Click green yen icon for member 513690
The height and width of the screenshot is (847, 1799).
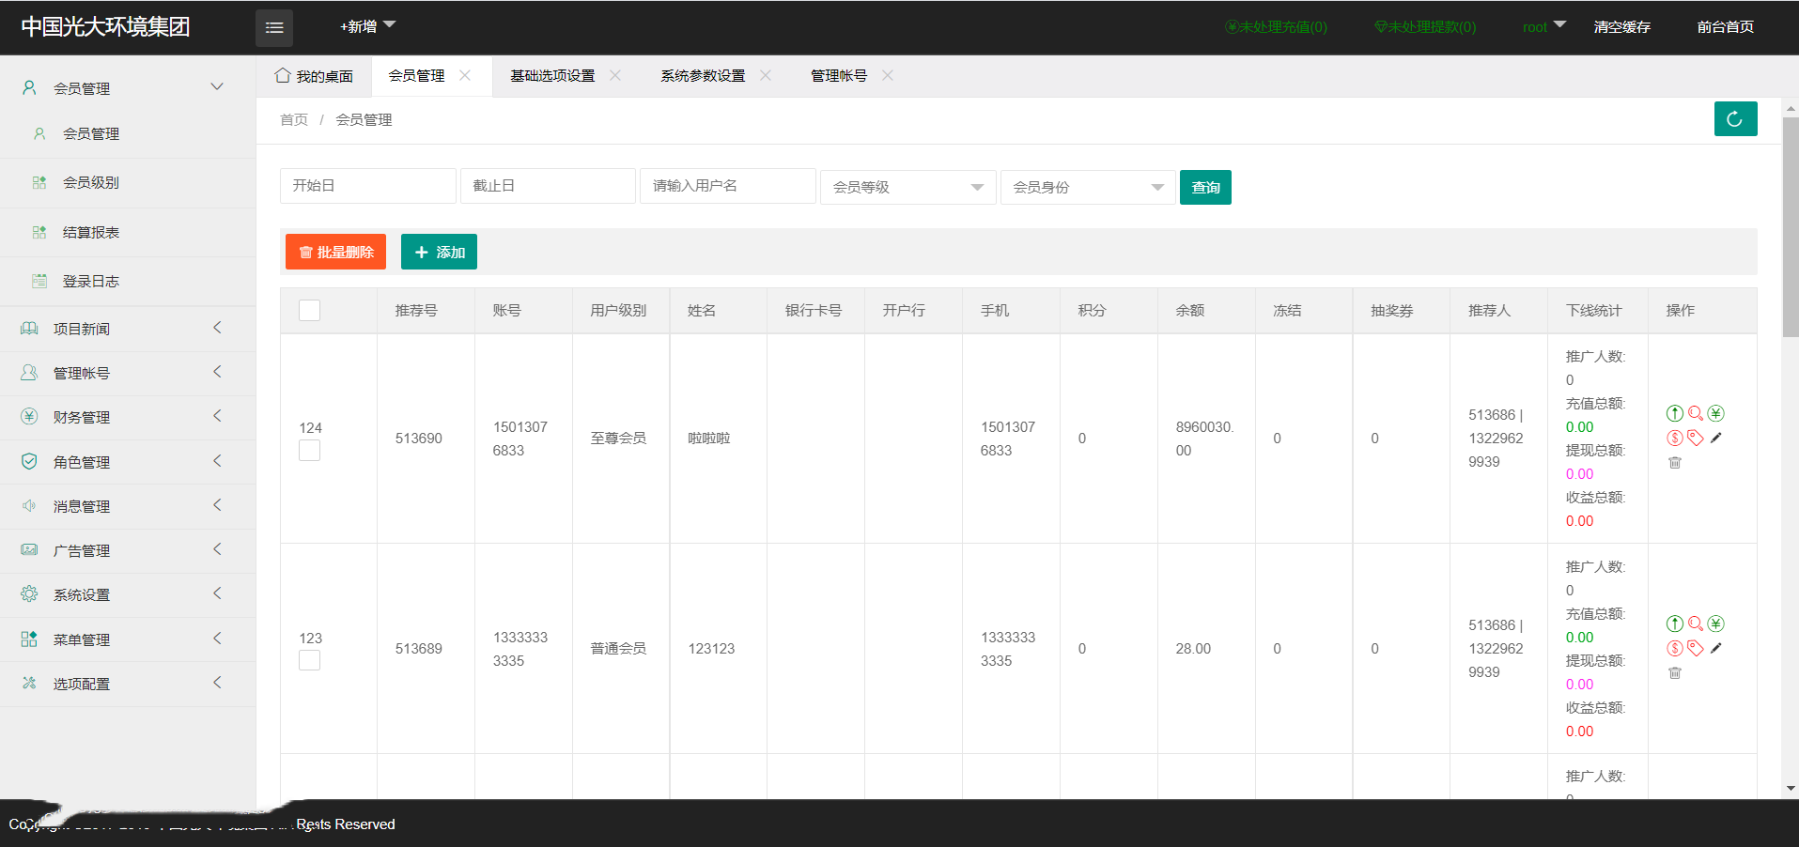(1715, 413)
